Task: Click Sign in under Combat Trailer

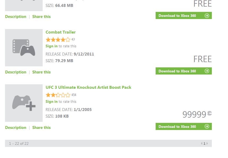Action: (x=52, y=46)
